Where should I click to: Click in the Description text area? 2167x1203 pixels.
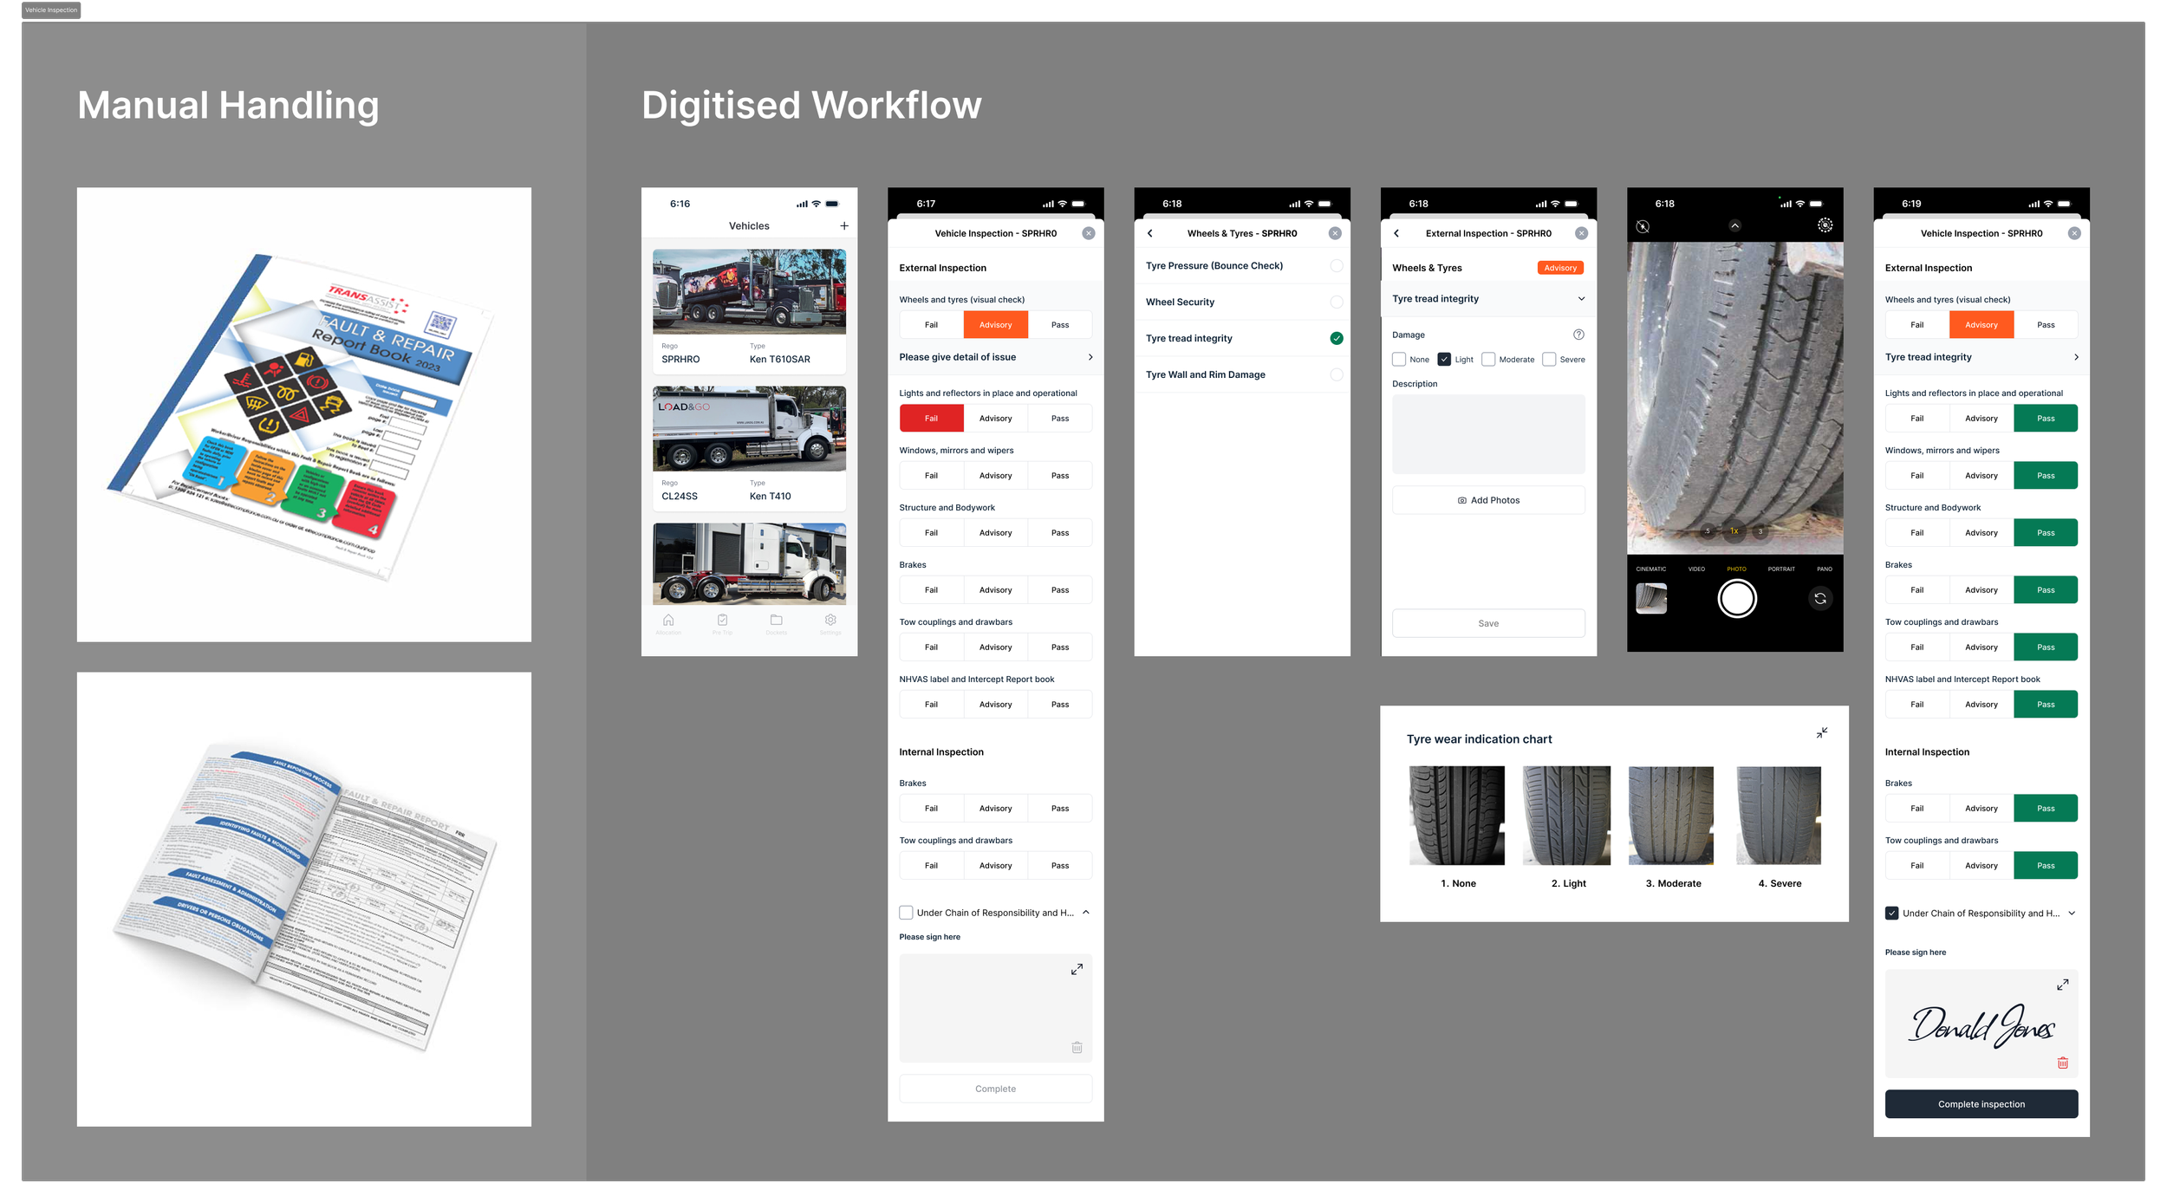pos(1488,434)
